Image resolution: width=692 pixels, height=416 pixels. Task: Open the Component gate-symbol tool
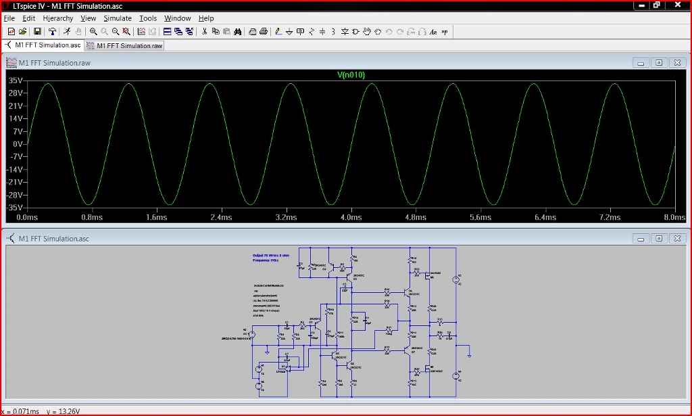tap(355, 31)
